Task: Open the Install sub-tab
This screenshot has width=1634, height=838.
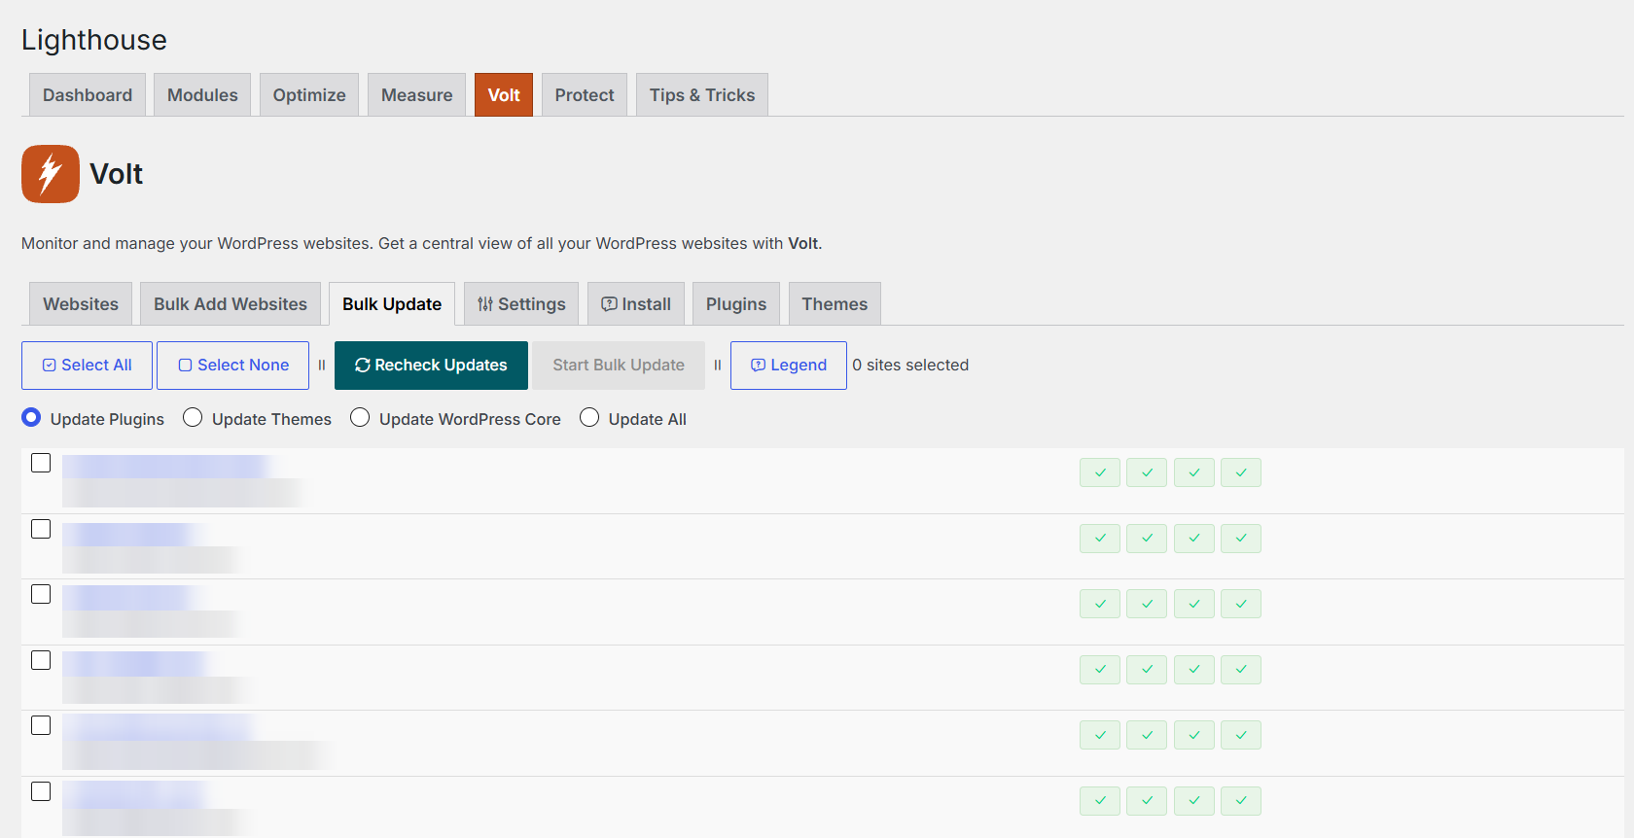Action: tap(636, 304)
